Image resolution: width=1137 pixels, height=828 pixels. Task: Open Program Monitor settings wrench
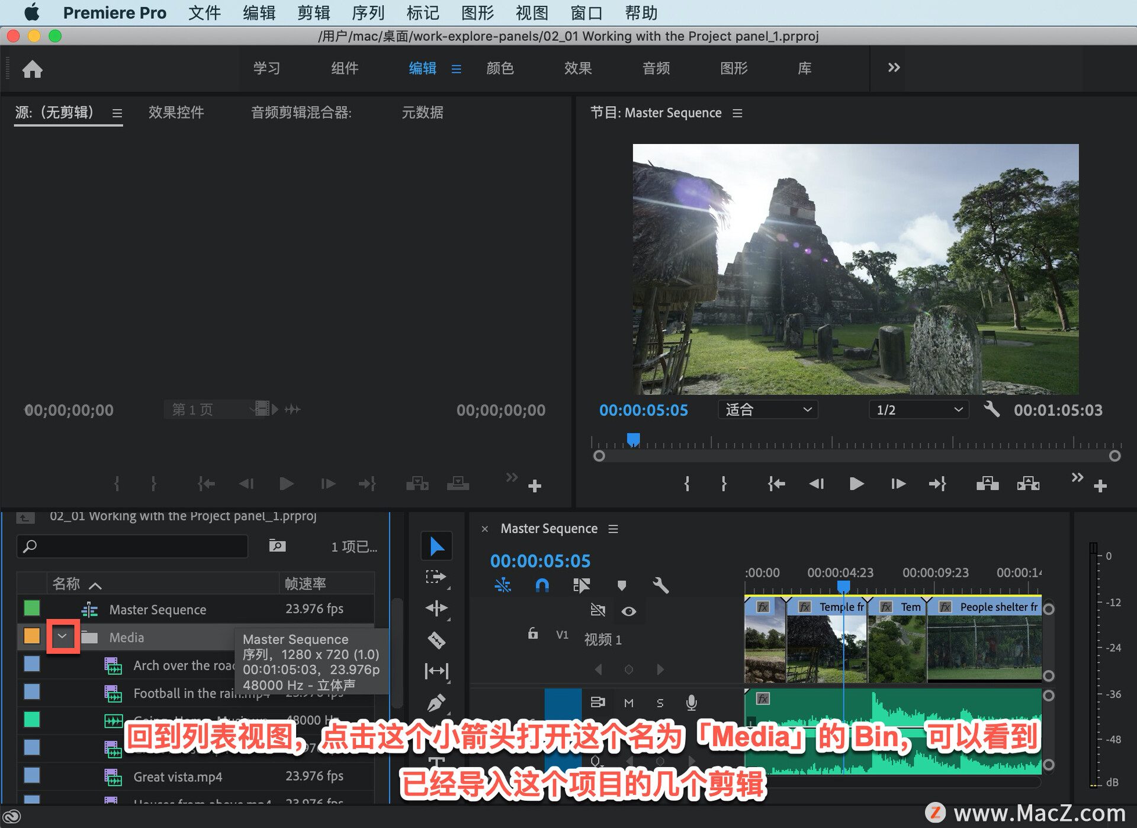click(x=991, y=409)
